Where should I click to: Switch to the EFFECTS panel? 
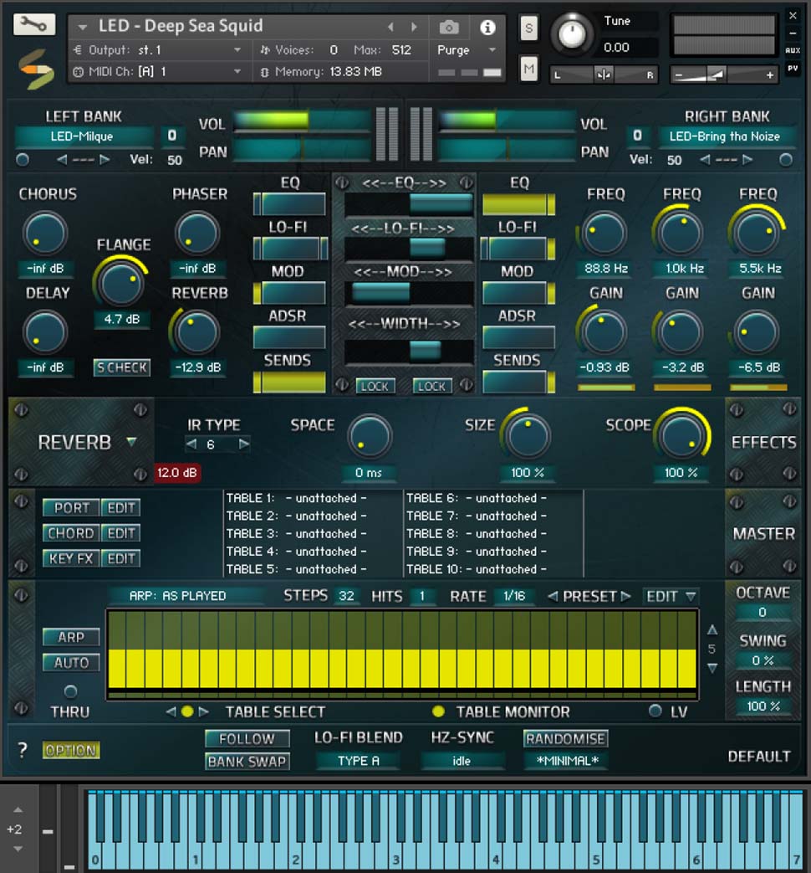[763, 442]
